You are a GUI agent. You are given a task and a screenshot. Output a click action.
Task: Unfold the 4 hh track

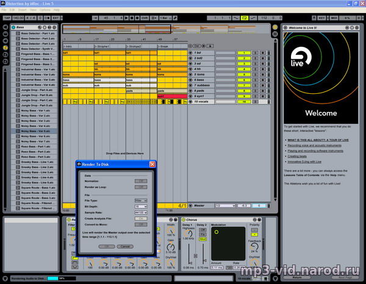click(190, 69)
